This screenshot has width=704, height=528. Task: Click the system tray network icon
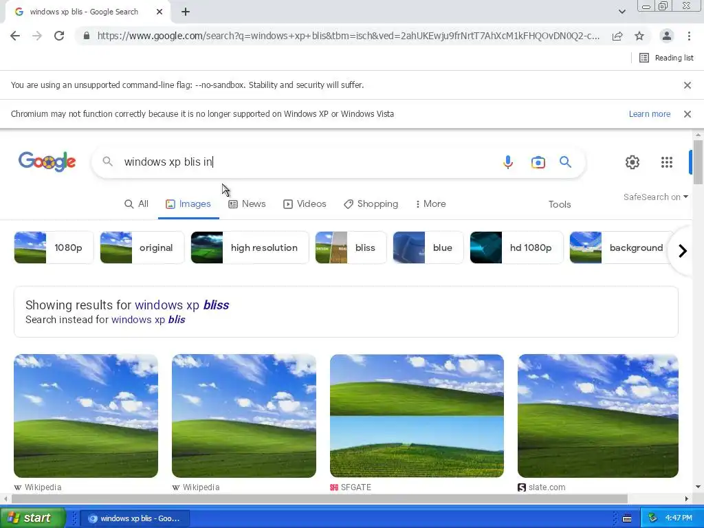click(x=652, y=518)
